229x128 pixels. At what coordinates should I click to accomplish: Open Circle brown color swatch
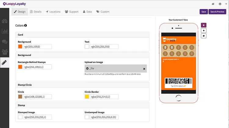point(20,97)
